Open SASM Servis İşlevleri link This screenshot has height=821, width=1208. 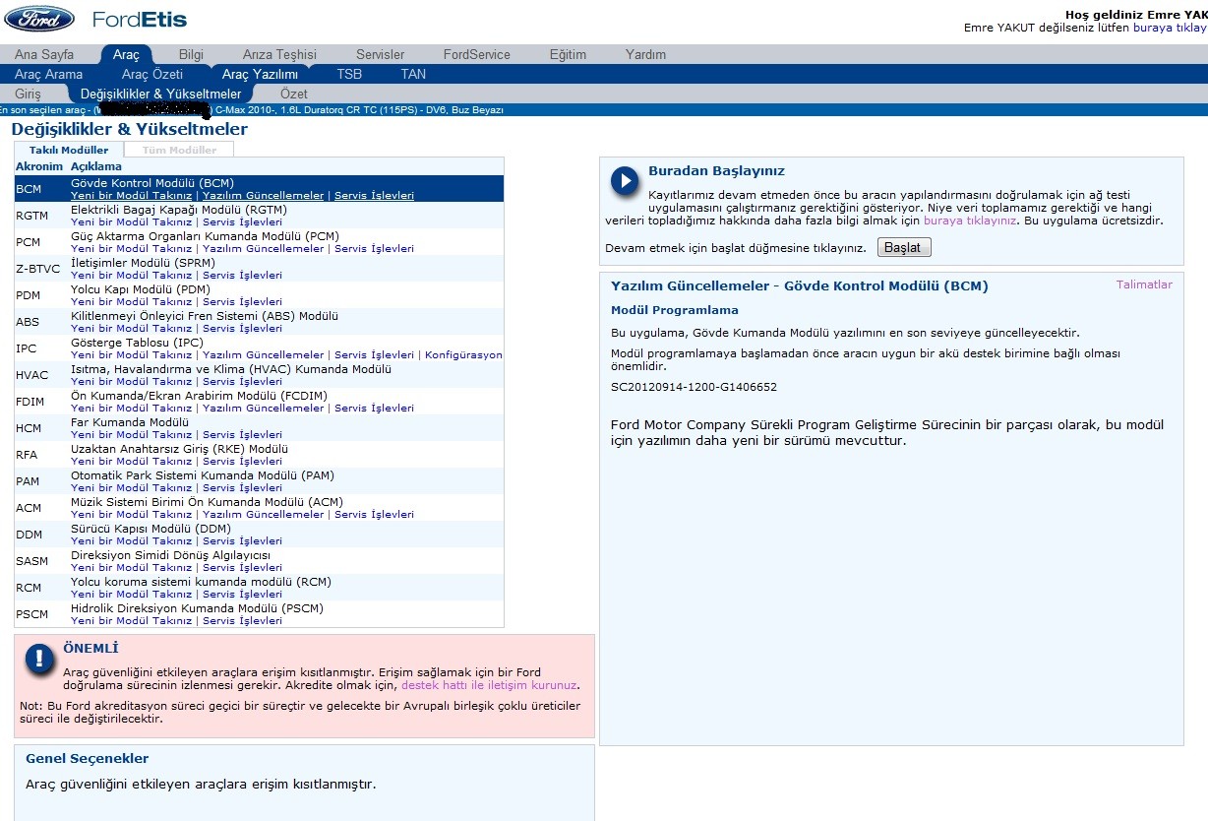tap(242, 568)
